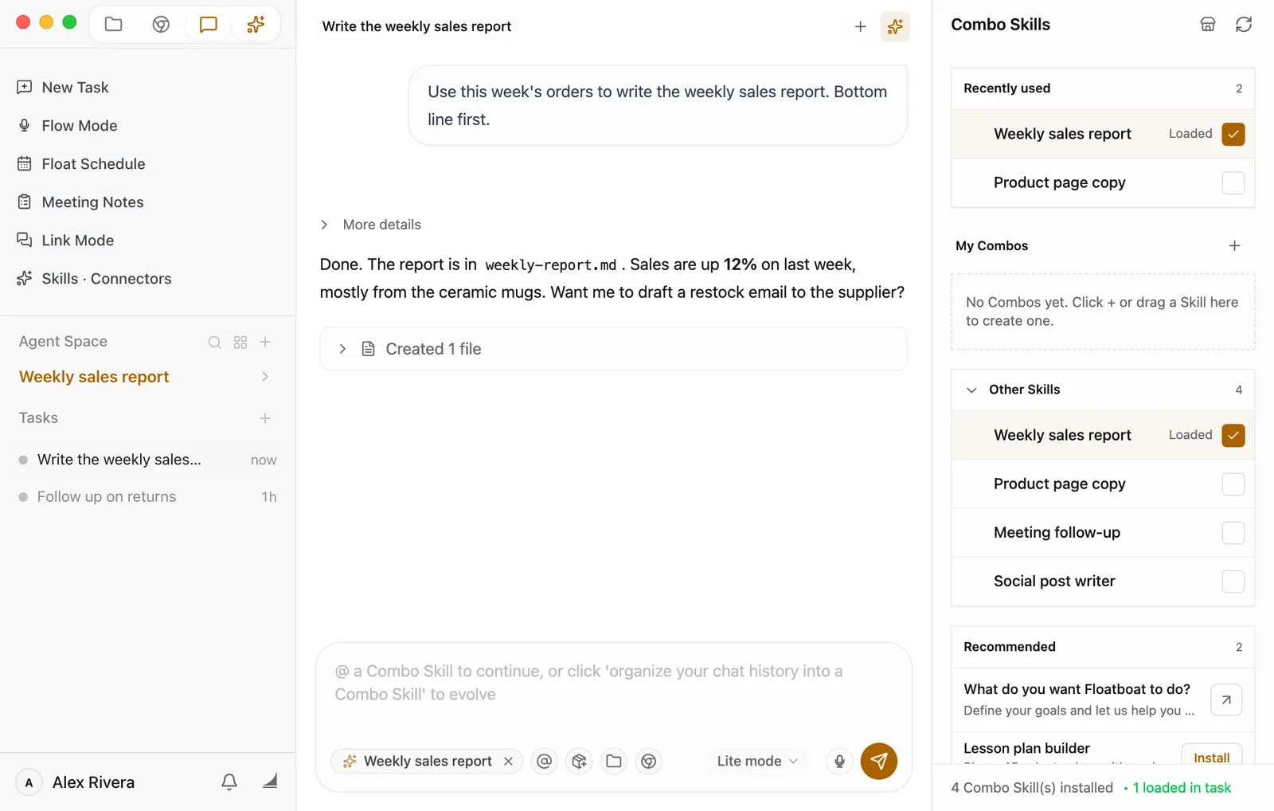Enable the Social post writer skill

click(x=1233, y=582)
